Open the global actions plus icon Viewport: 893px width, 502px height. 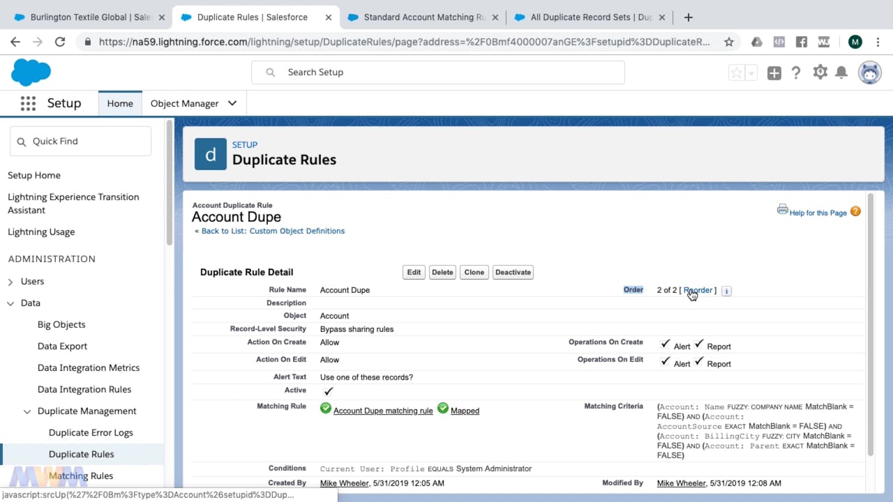774,73
